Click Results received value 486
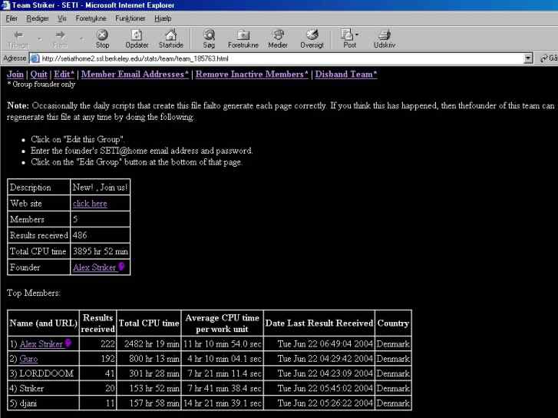The width and height of the screenshot is (558, 418). 80,235
